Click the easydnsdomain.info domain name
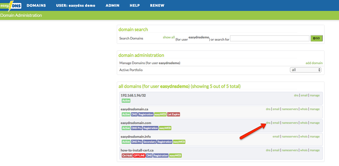 pyautogui.click(x=136, y=137)
